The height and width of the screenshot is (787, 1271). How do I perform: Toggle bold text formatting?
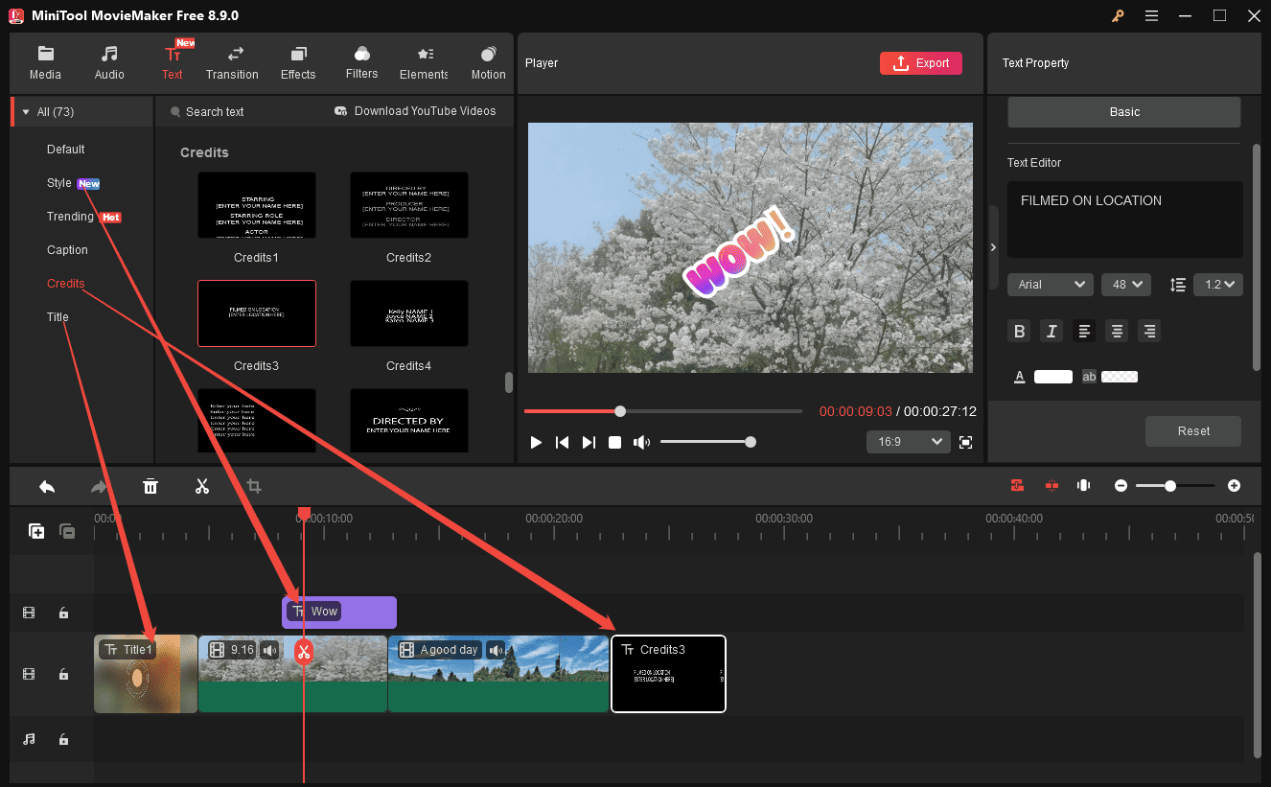point(1020,331)
